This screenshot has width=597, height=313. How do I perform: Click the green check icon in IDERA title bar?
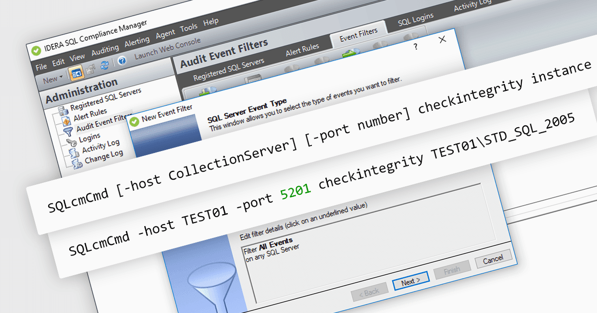36,51
